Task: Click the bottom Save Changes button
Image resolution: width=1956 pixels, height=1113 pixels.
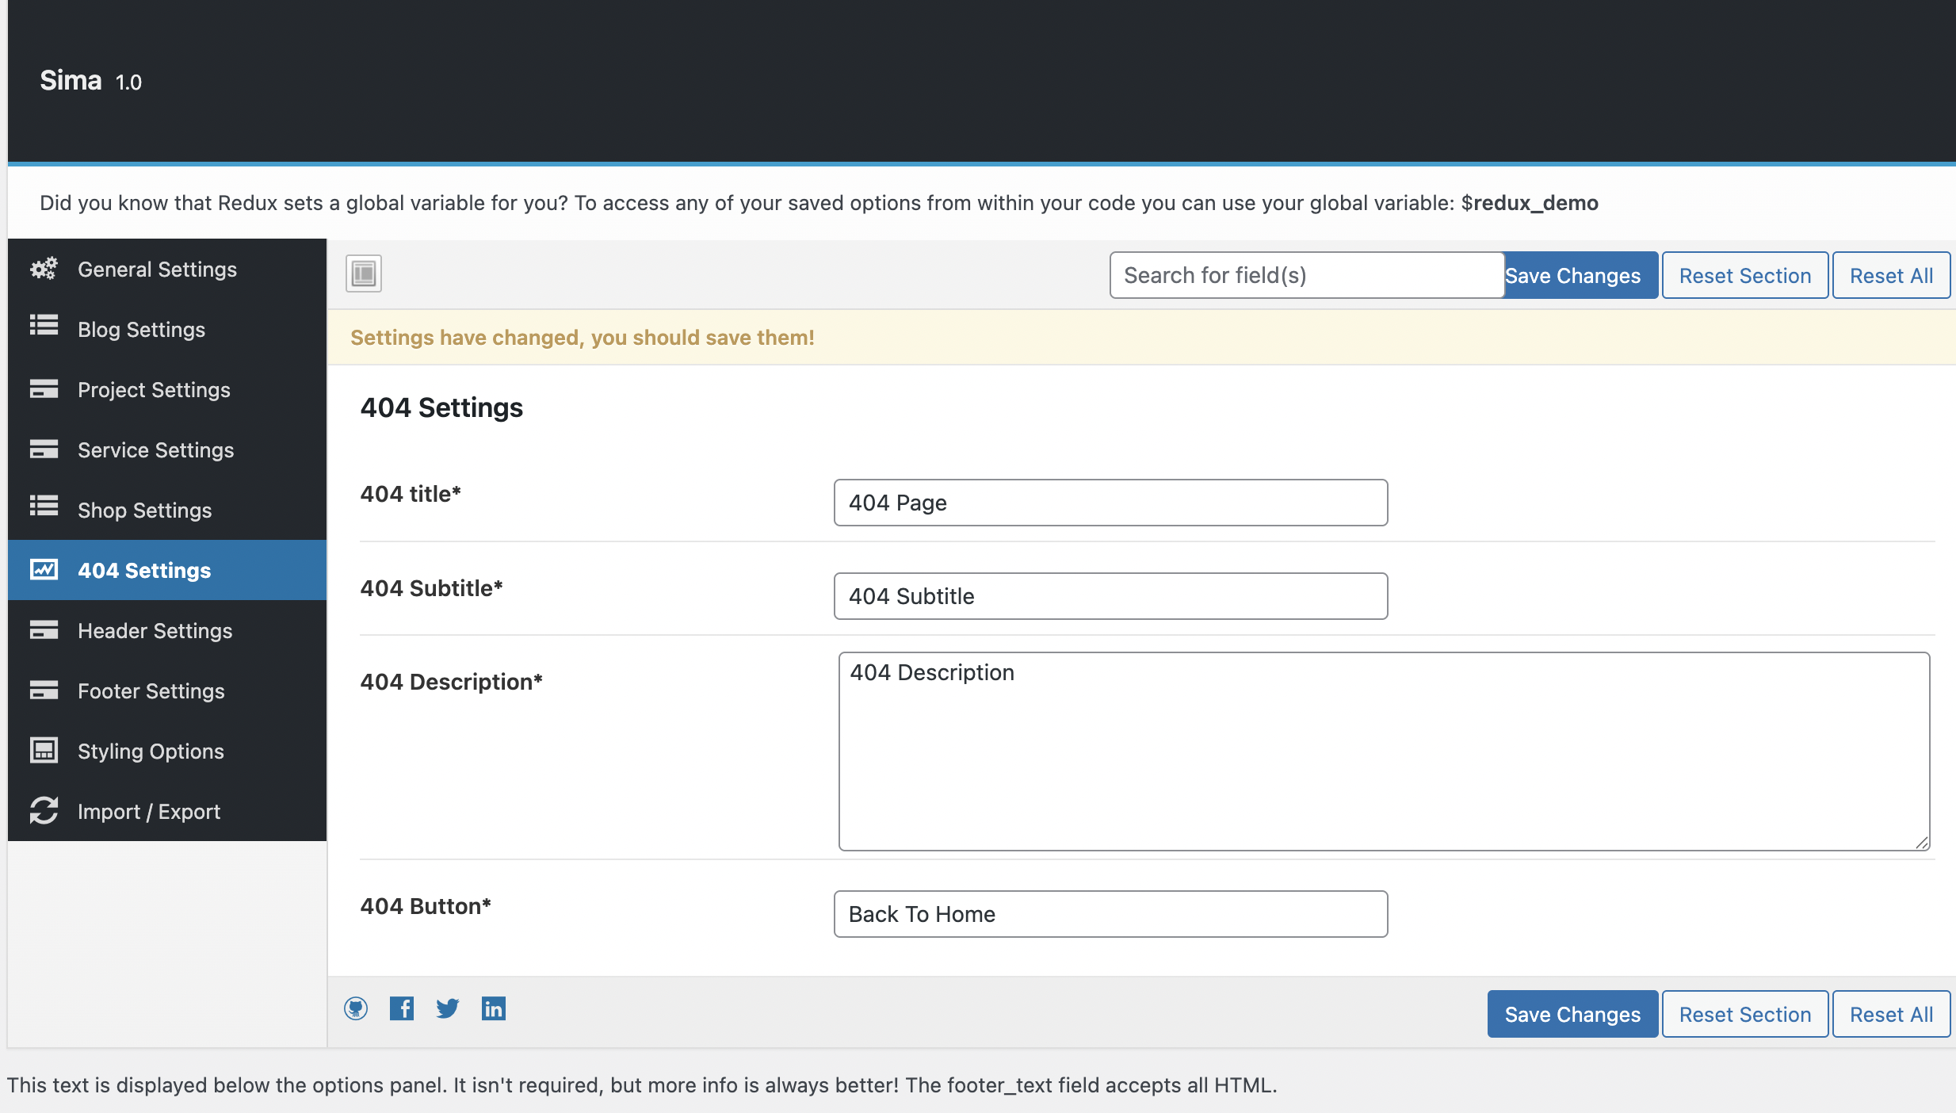Action: 1573,1014
